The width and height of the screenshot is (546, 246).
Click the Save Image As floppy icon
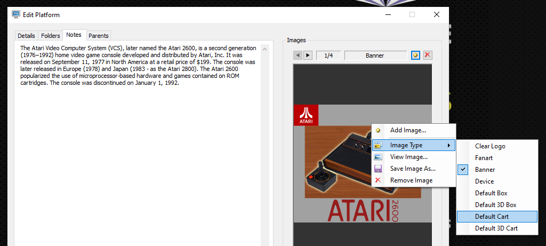[x=378, y=169]
